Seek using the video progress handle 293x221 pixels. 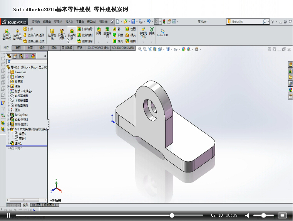[x=172, y=216]
